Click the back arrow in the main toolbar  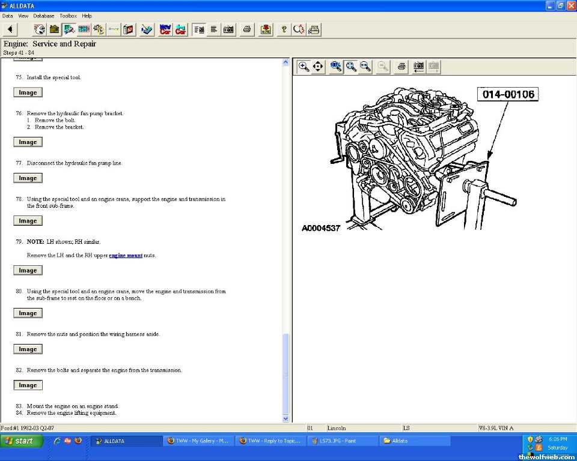tap(10, 29)
